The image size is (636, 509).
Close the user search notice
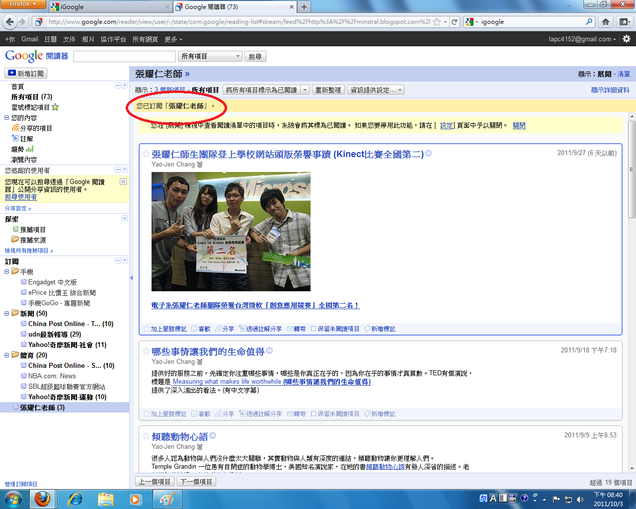(x=123, y=182)
